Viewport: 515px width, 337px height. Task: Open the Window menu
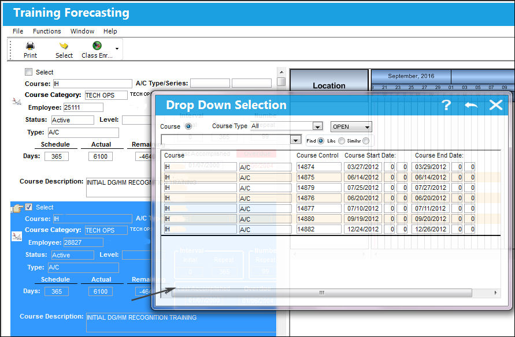[82, 31]
